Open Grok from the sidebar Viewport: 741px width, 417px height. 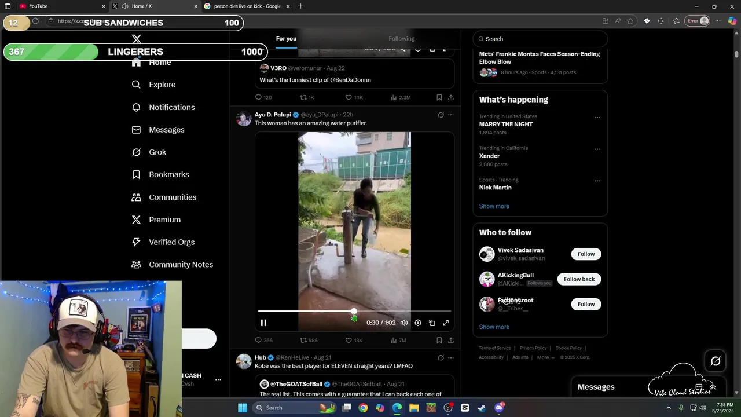click(149, 152)
